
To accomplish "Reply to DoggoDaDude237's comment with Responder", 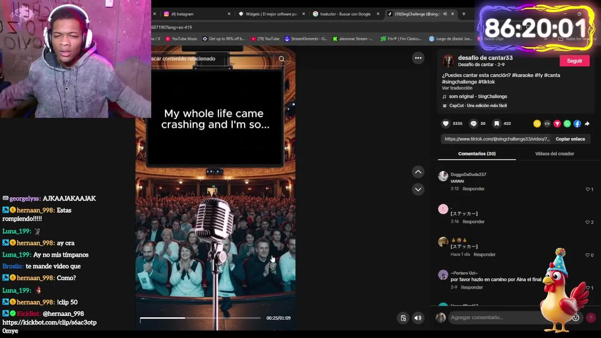I will (x=473, y=189).
